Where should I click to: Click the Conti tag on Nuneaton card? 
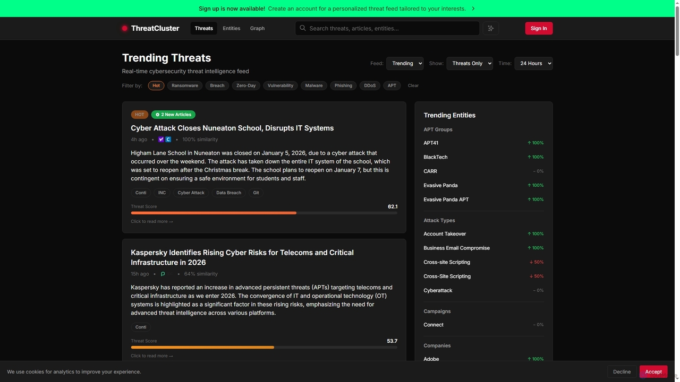[x=141, y=193]
